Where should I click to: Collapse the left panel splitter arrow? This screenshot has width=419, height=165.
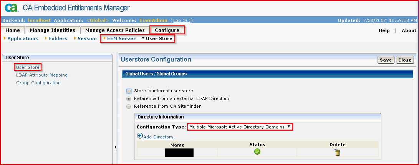115,147
